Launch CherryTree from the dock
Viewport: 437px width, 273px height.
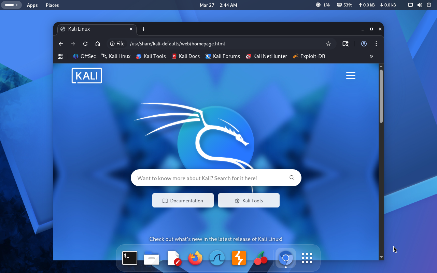point(261,258)
